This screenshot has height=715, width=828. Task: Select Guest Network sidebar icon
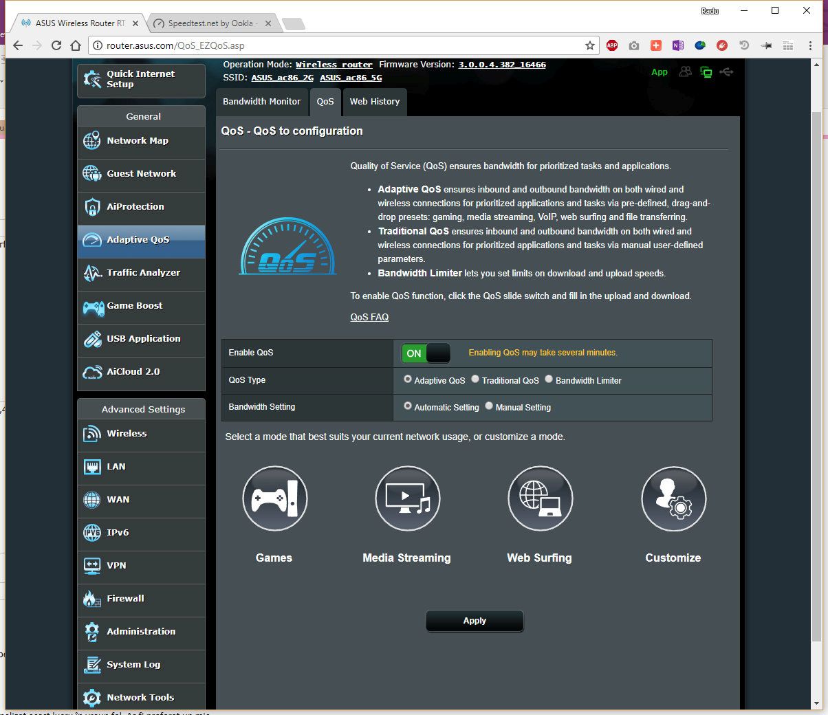92,173
